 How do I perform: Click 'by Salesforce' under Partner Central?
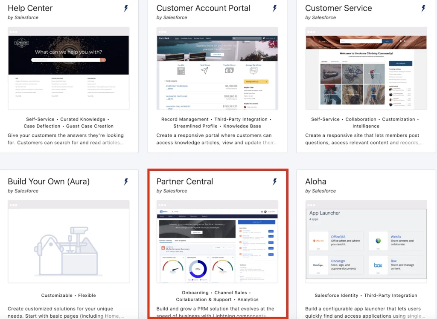pyautogui.click(x=172, y=191)
